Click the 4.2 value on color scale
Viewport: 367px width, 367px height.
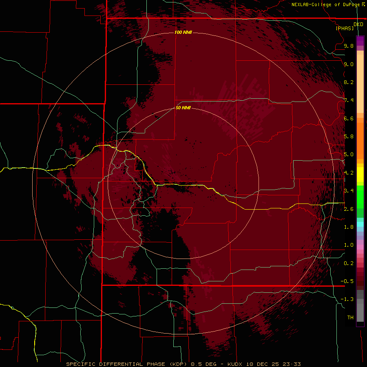349,173
